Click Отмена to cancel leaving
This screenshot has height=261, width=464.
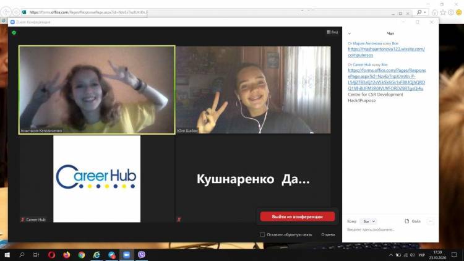tap(328, 234)
